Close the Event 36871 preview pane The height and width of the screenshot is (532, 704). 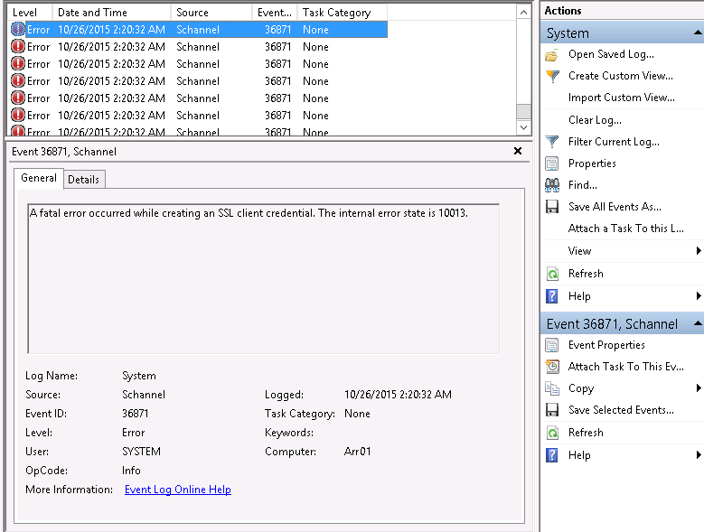(518, 151)
